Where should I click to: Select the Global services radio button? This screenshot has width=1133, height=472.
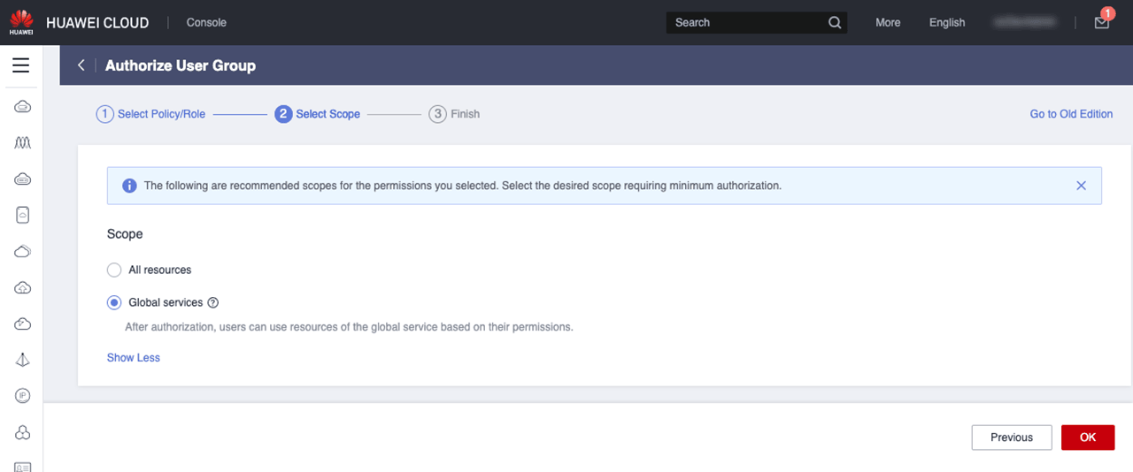coord(114,303)
